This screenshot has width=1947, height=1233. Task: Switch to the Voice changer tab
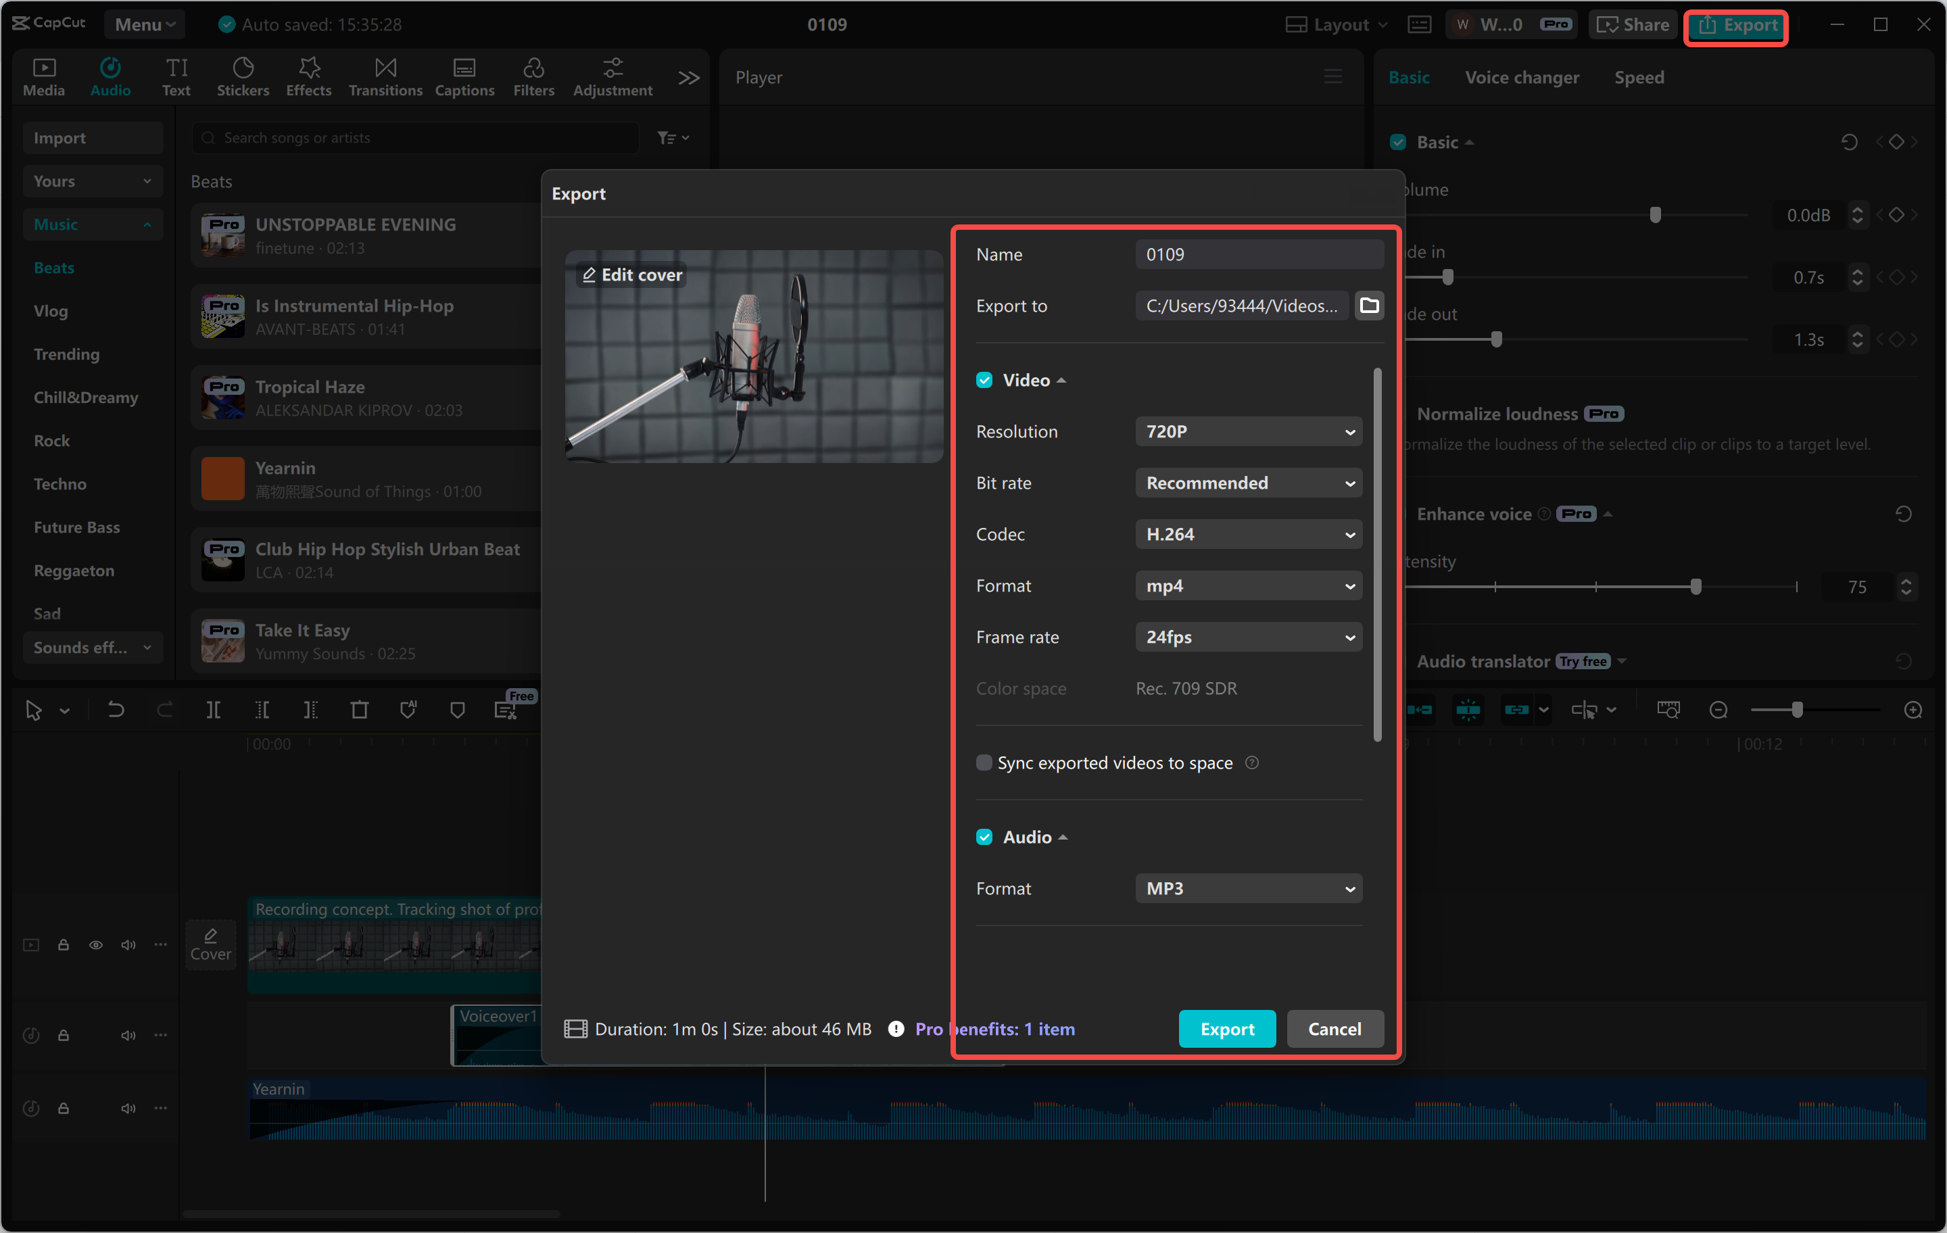click(x=1521, y=78)
